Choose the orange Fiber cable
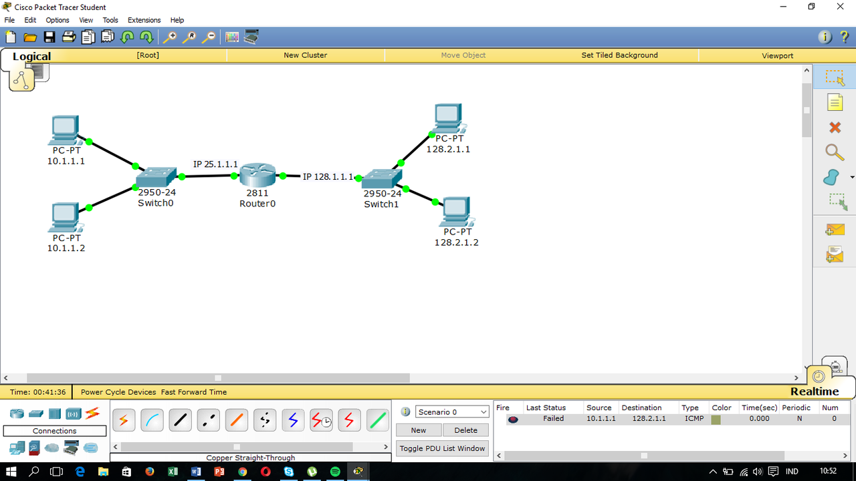Screen dimensions: 856x481 tap(237, 420)
